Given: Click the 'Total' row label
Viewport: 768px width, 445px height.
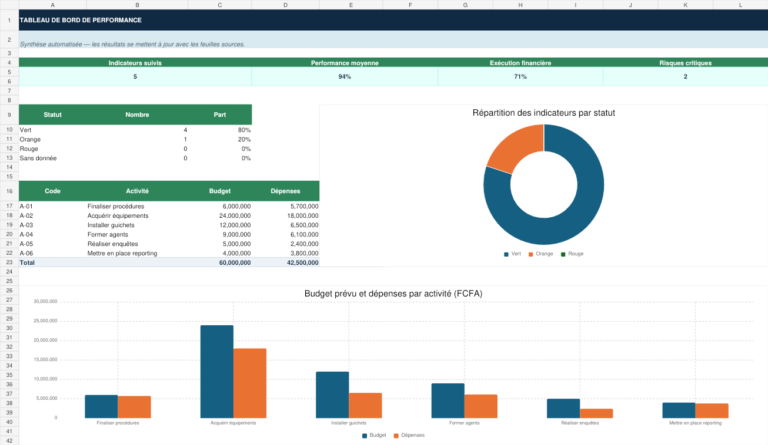Looking at the screenshot, I should click(53, 262).
